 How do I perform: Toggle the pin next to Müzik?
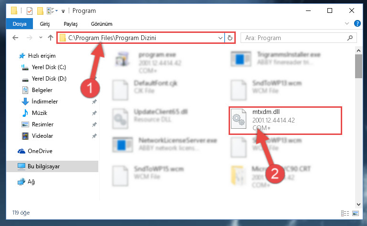[94, 113]
